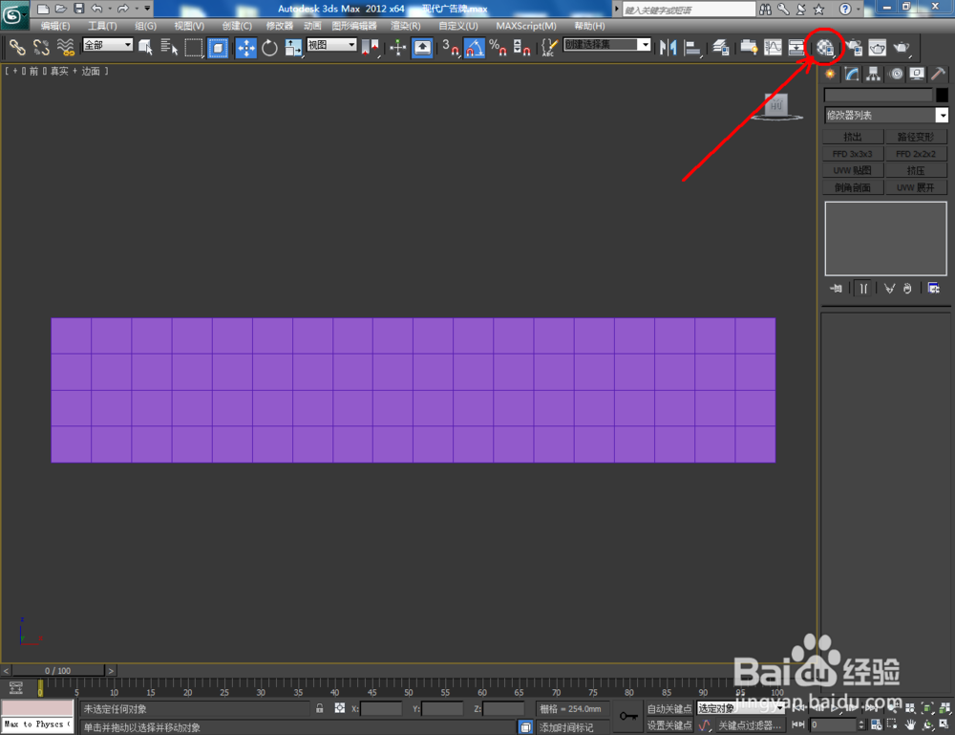Click the black object color swatch
955x735 pixels.
943,95
